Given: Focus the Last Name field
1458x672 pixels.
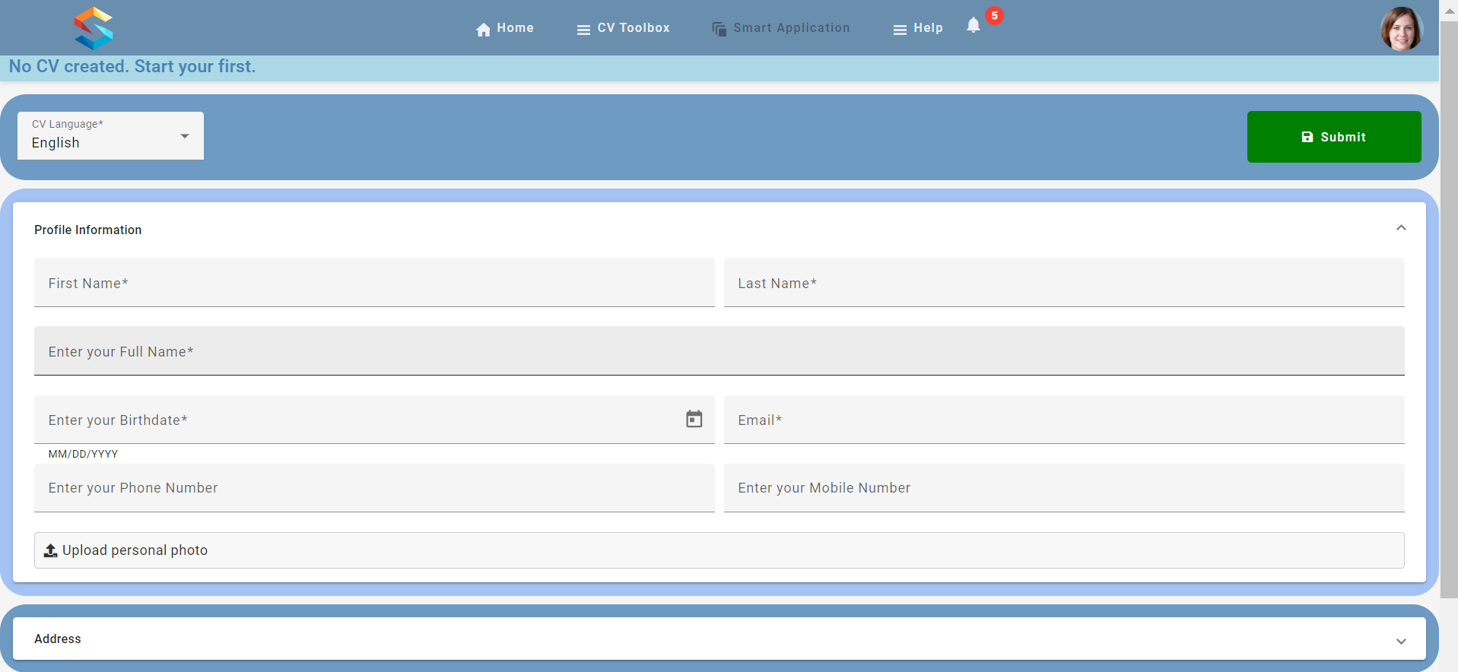Looking at the screenshot, I should 1064,283.
